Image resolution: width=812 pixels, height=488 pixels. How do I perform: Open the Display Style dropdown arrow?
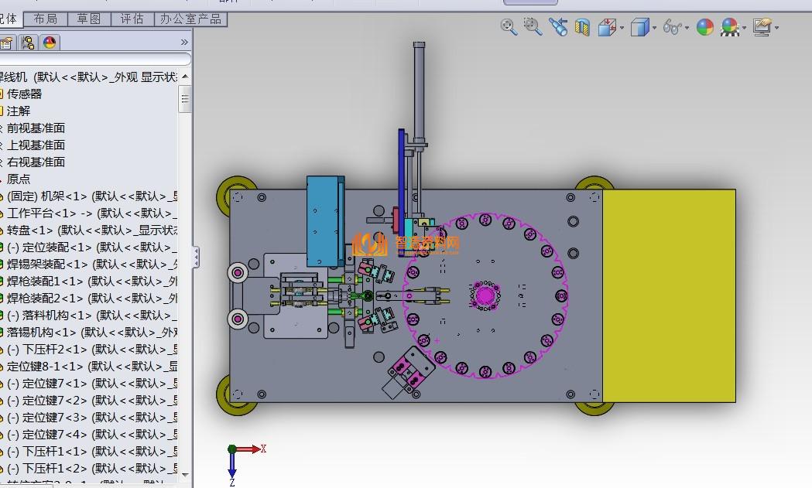[654, 29]
